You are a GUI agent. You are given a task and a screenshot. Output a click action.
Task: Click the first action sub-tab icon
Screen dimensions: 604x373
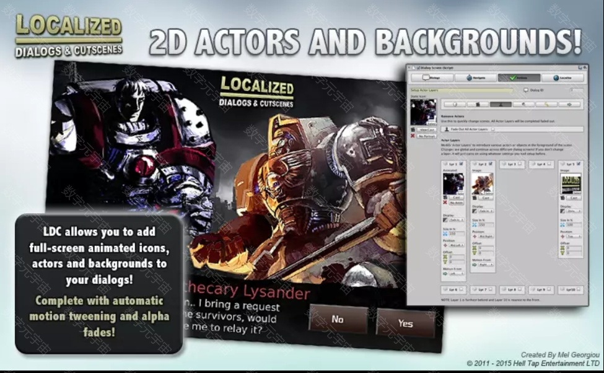pos(455,105)
